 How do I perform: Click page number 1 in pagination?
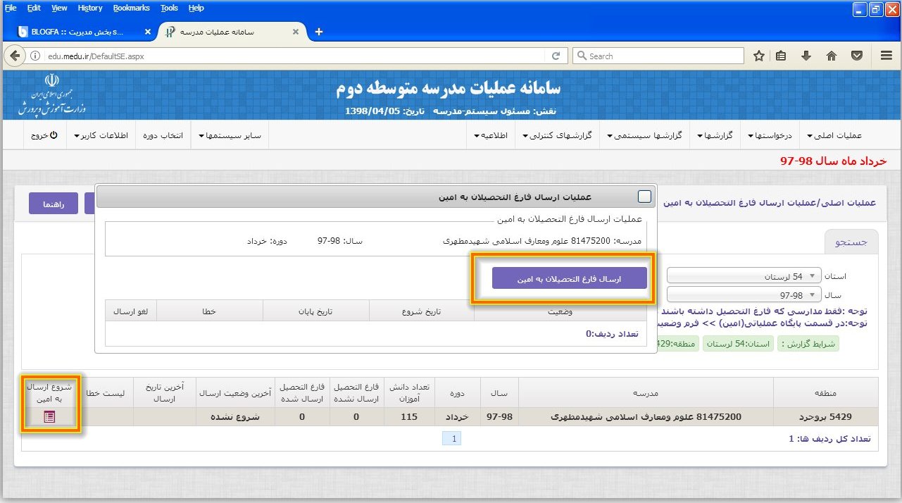454,439
